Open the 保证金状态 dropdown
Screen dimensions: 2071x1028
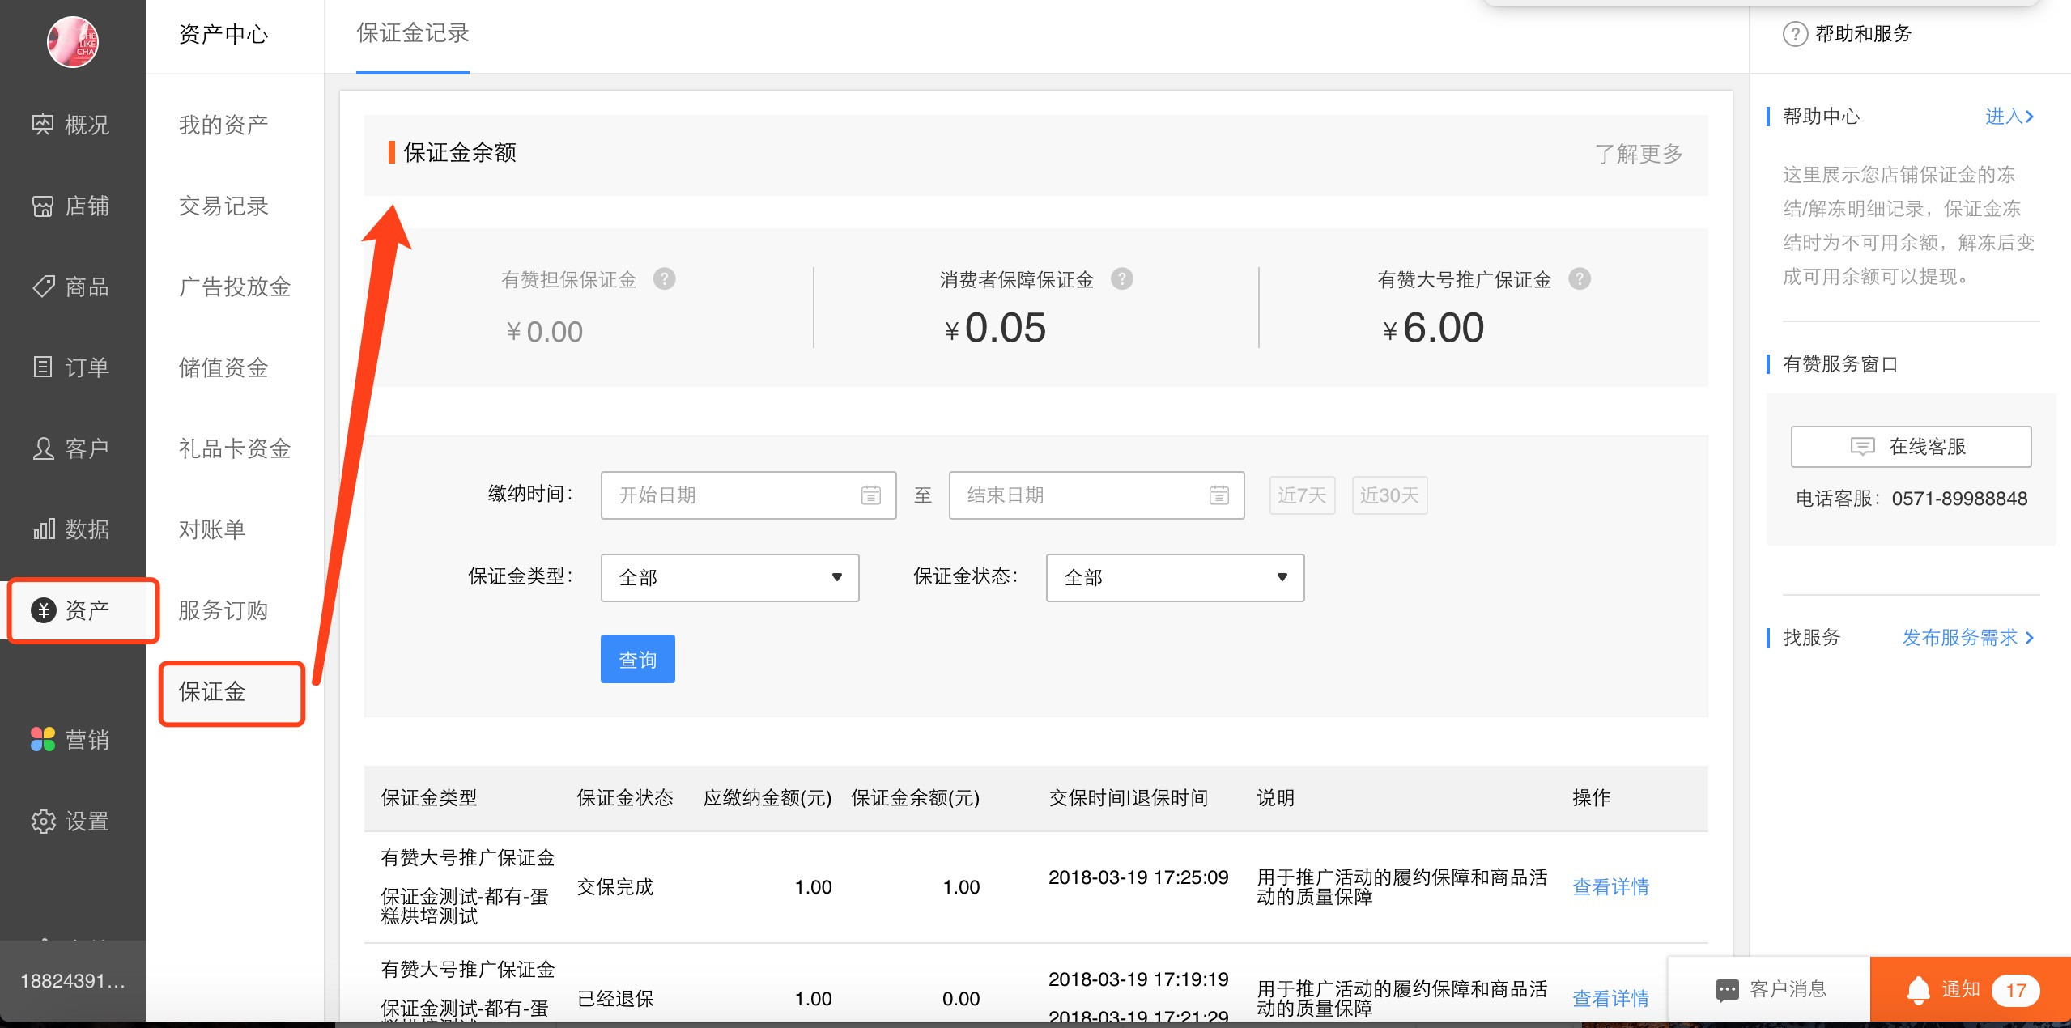1175,578
